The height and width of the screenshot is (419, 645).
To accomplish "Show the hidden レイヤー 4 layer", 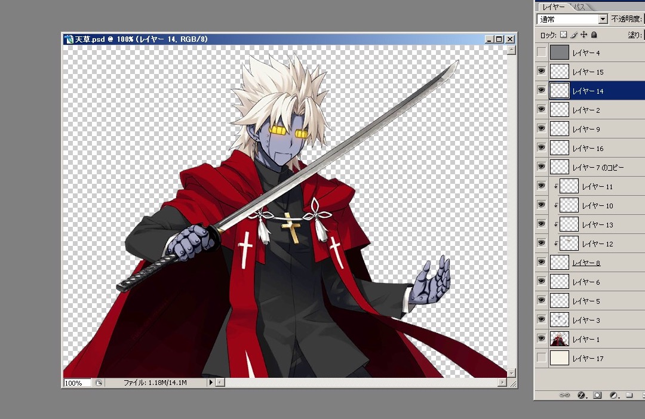I will point(541,53).
